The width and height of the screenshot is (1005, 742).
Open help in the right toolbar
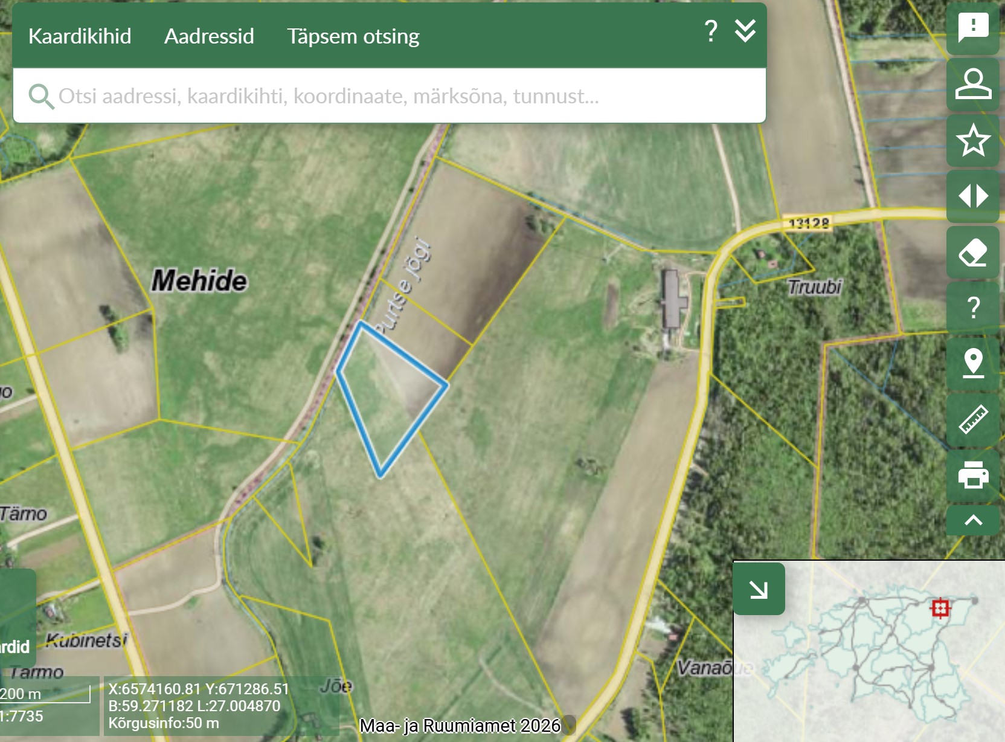pyautogui.click(x=973, y=308)
